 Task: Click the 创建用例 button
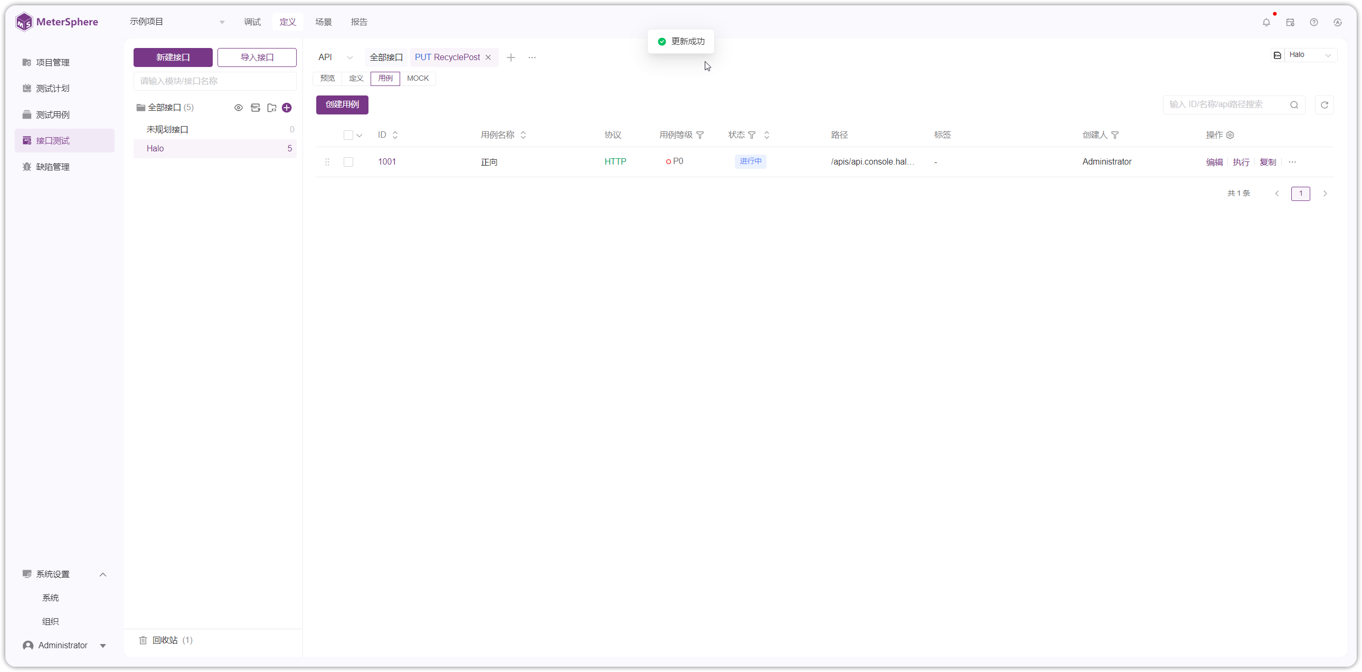[x=342, y=104]
